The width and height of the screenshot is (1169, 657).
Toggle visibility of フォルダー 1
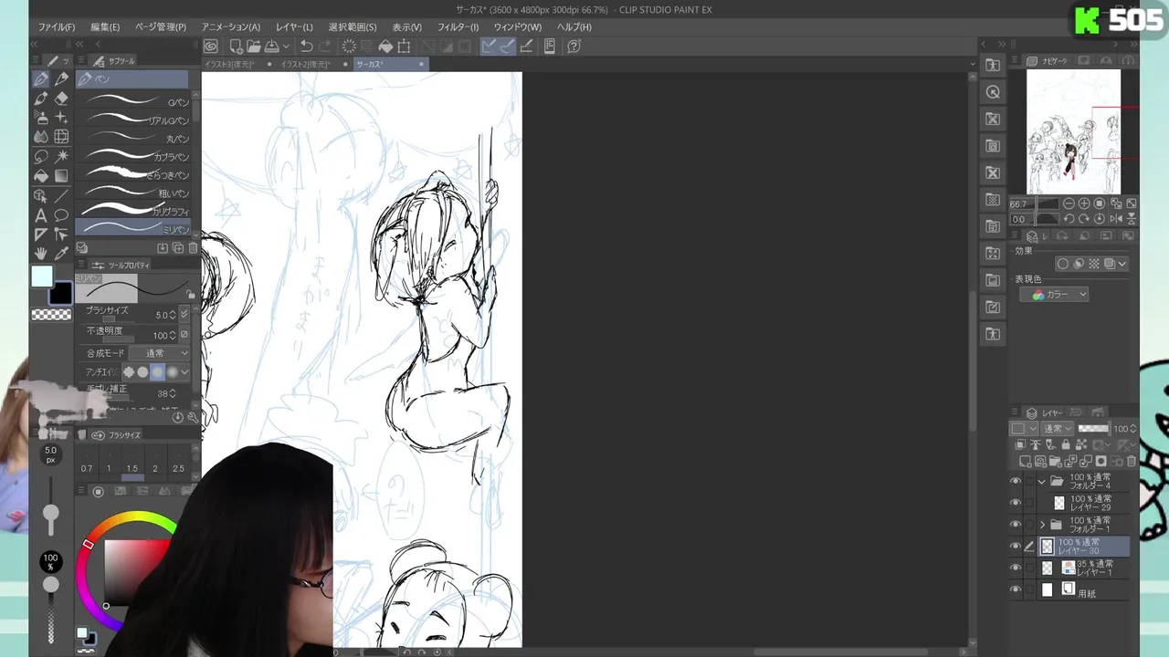coord(1016,525)
